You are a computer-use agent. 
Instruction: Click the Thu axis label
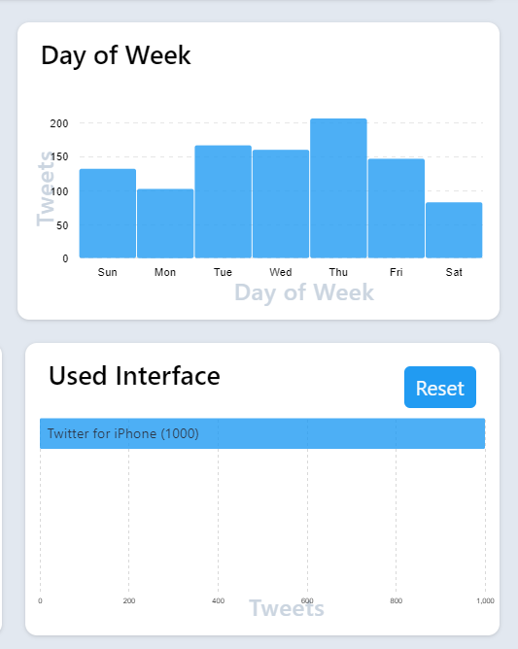click(338, 272)
